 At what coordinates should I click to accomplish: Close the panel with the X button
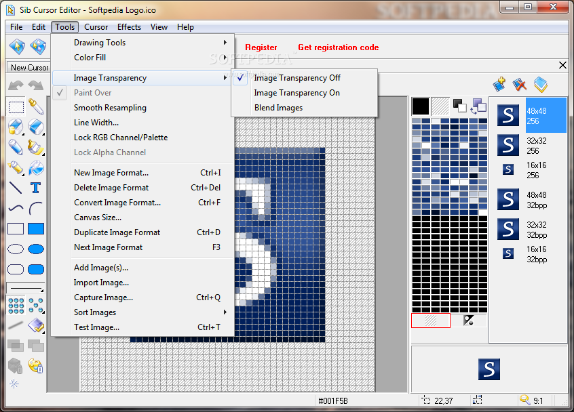(x=562, y=65)
